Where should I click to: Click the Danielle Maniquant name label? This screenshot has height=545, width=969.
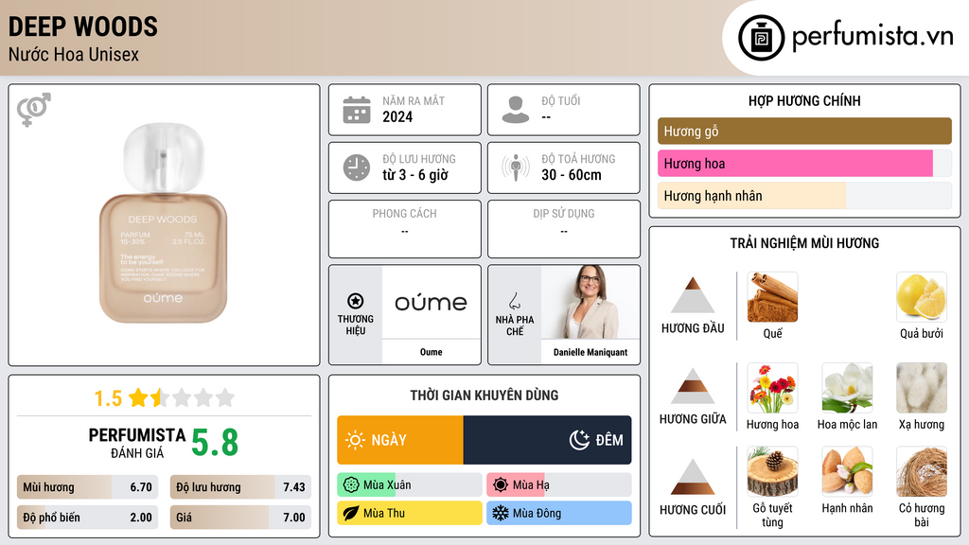click(x=590, y=352)
